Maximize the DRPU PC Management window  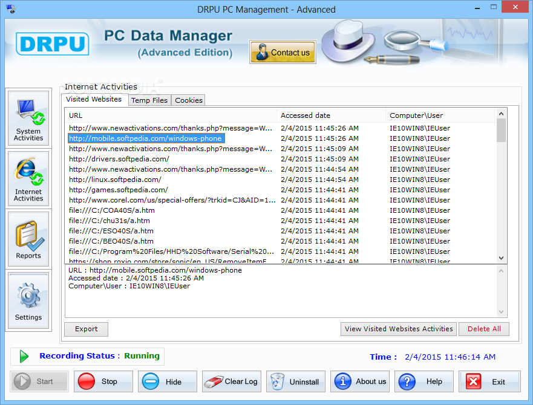click(494, 7)
